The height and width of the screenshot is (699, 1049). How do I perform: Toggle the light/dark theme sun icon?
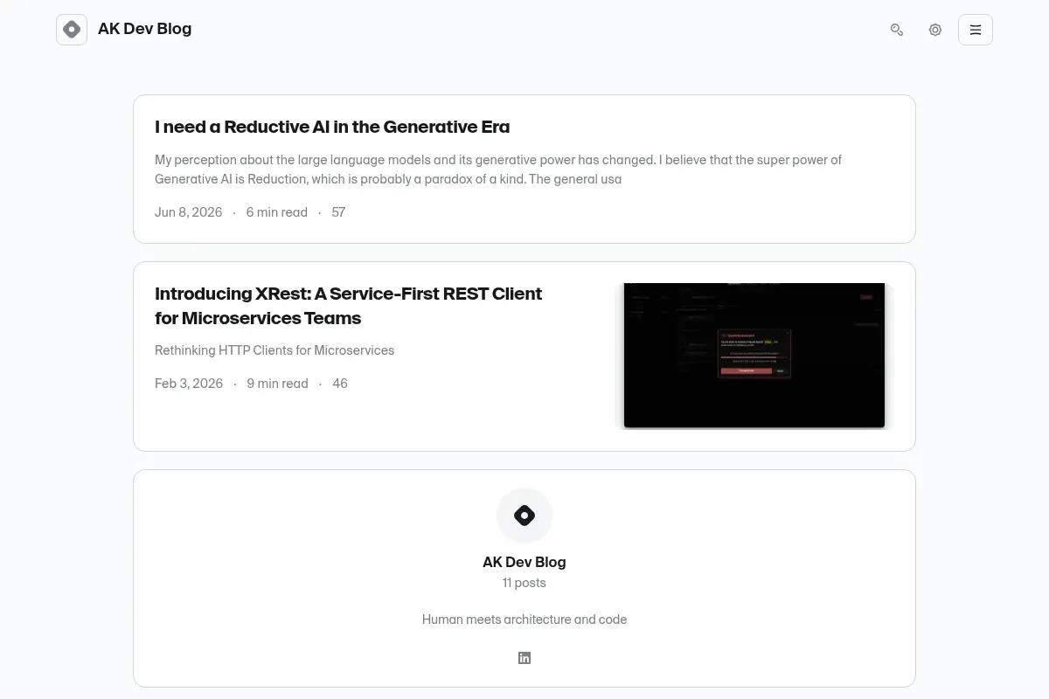[935, 30]
